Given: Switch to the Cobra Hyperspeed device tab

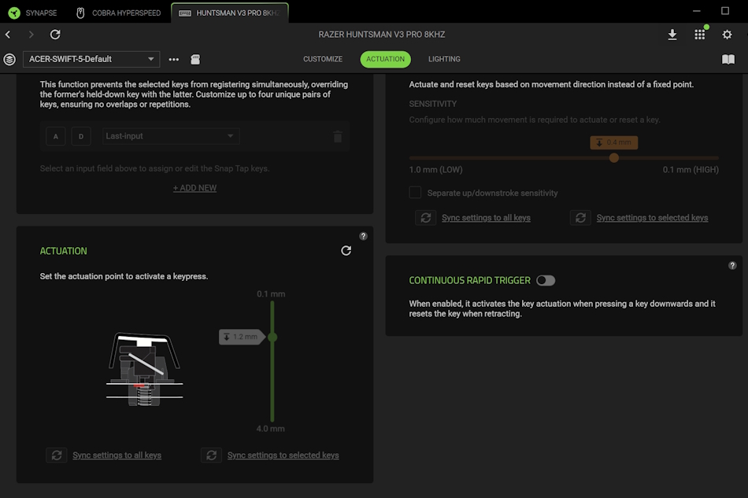Looking at the screenshot, I should (x=118, y=13).
